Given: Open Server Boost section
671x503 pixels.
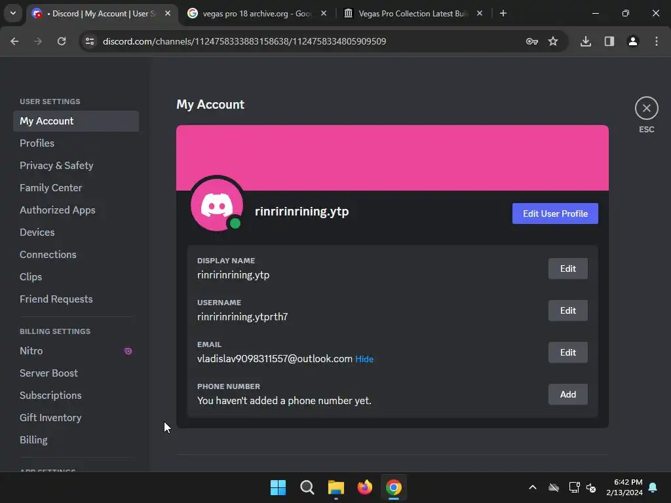Looking at the screenshot, I should tap(76, 373).
